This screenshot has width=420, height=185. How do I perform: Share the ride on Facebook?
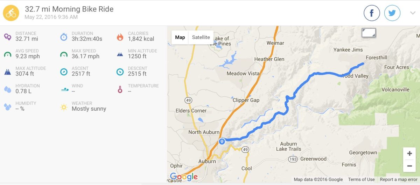(372, 13)
